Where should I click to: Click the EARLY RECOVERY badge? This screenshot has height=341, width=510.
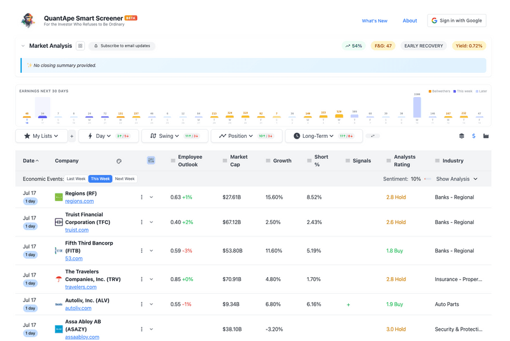pos(423,46)
